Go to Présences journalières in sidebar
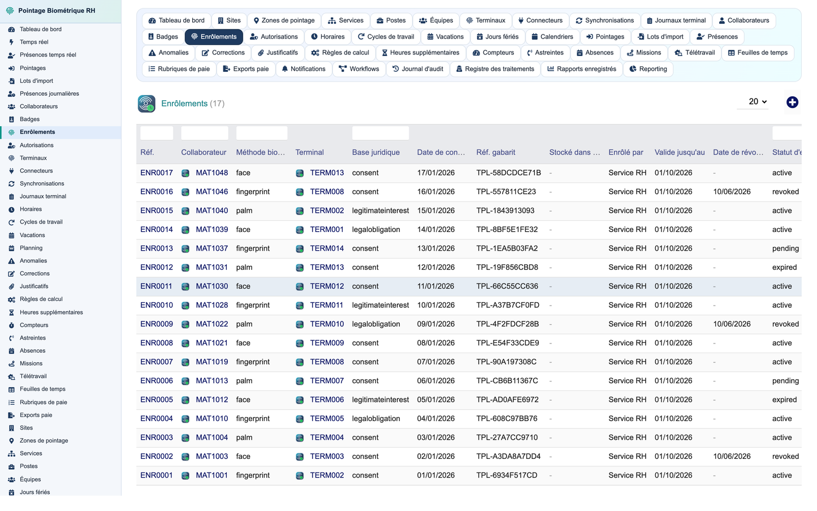Image resolution: width=817 pixels, height=511 pixels. [49, 94]
